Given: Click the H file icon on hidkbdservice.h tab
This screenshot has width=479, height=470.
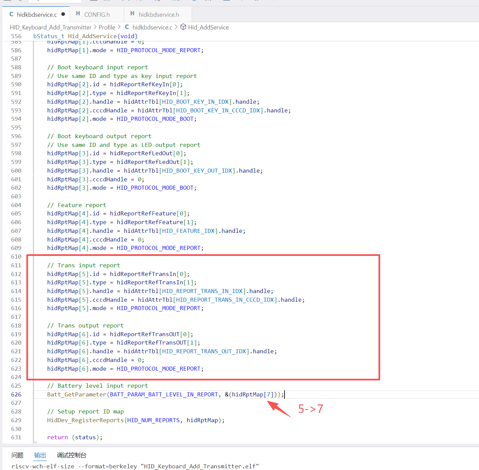Looking at the screenshot, I should point(132,13).
